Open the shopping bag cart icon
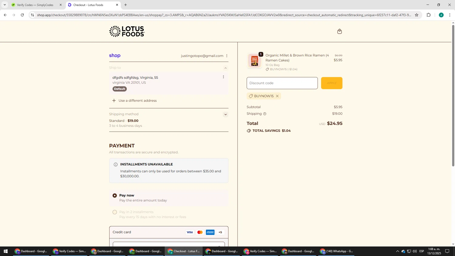The height and width of the screenshot is (256, 455). coord(339,31)
